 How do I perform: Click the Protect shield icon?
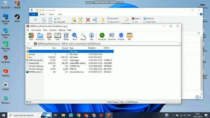pos(121,36)
